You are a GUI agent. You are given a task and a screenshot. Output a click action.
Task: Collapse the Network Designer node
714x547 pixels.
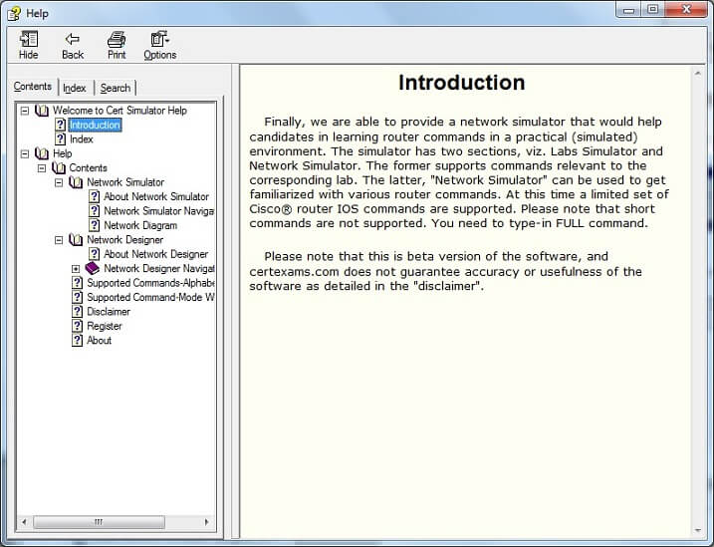tap(59, 240)
